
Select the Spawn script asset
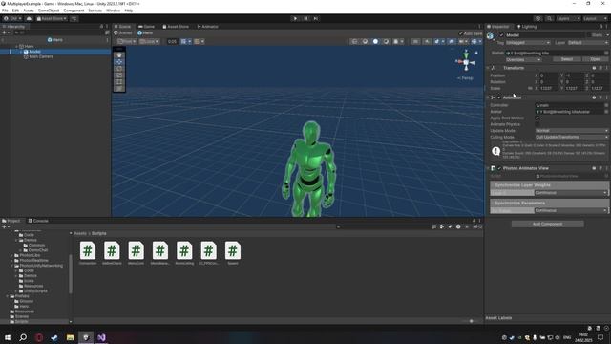(233, 253)
